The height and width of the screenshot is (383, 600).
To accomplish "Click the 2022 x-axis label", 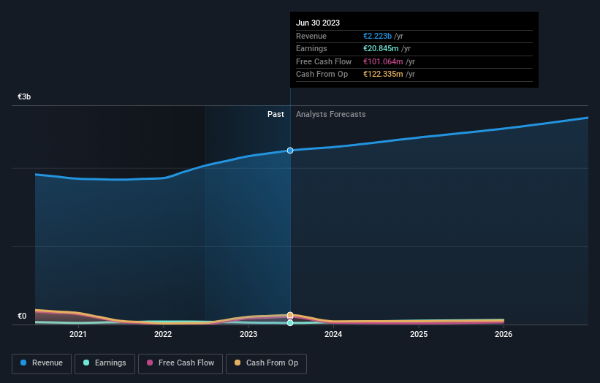I will tap(163, 335).
